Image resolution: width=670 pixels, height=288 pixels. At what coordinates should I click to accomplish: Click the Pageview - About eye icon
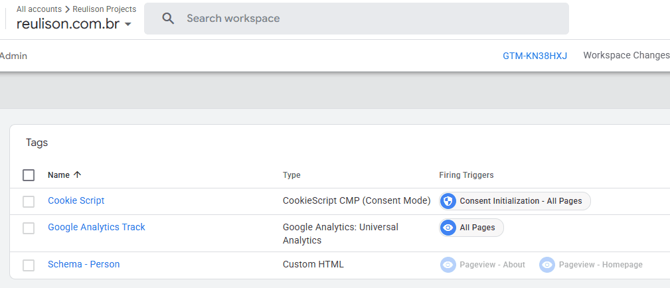(x=448, y=265)
